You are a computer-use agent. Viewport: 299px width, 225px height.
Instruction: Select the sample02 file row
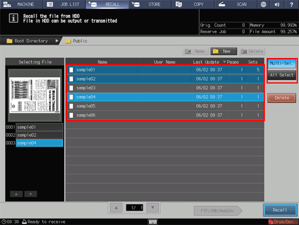(165, 79)
